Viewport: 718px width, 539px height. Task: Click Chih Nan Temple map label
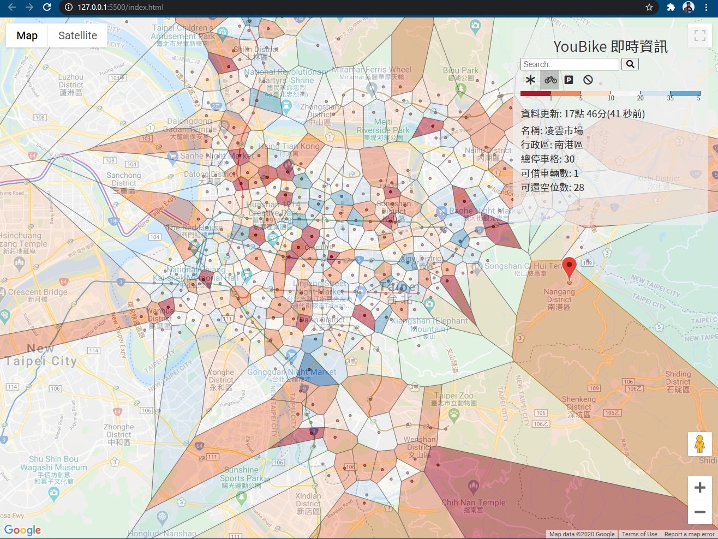tap(474, 506)
